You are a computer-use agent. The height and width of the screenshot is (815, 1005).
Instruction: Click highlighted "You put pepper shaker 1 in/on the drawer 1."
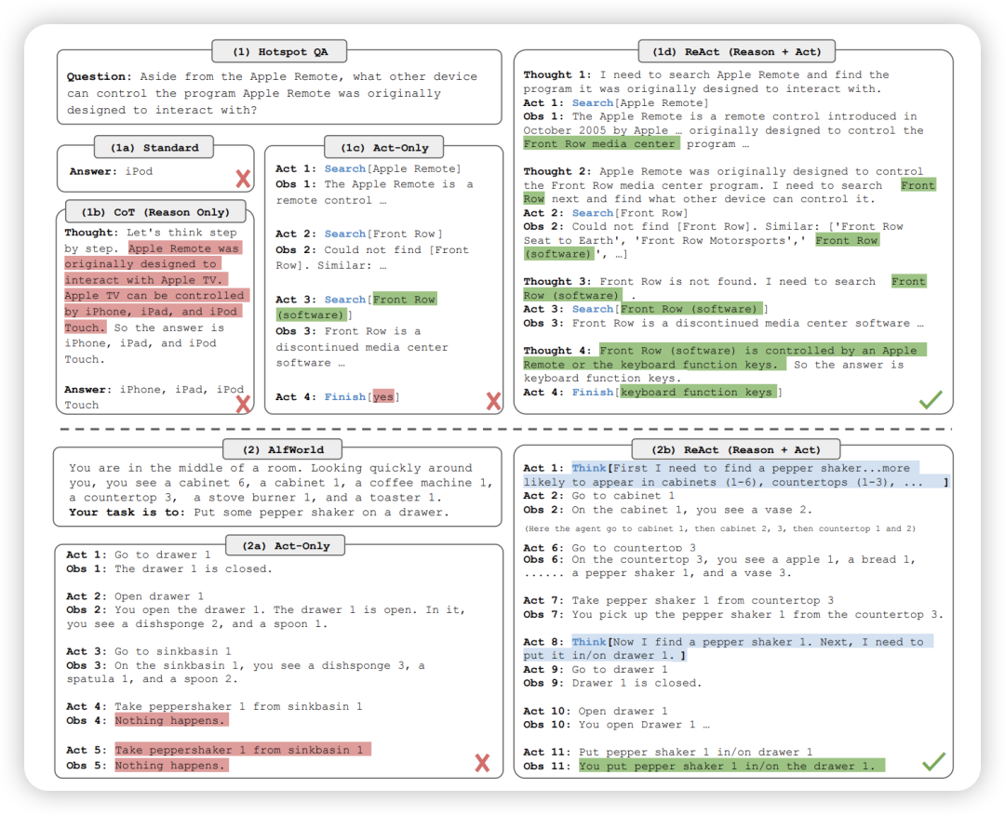pos(732,767)
